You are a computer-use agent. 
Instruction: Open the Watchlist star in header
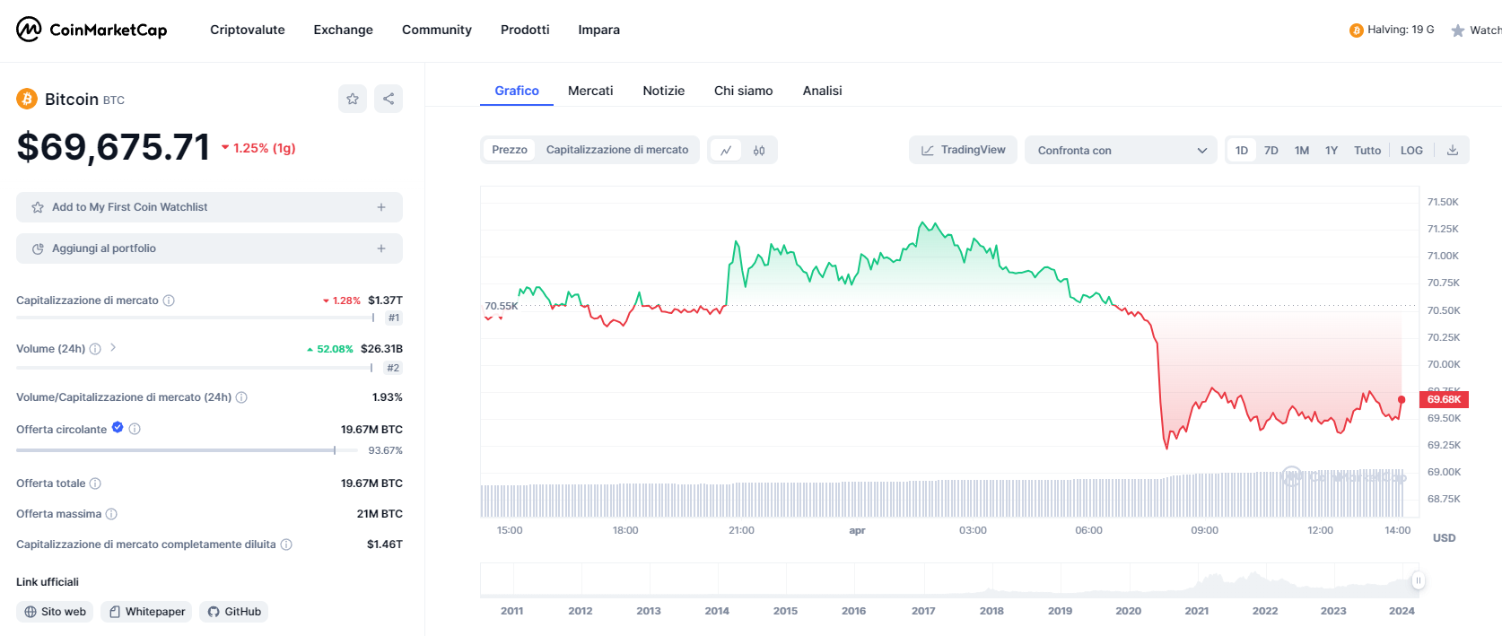pos(1458,30)
